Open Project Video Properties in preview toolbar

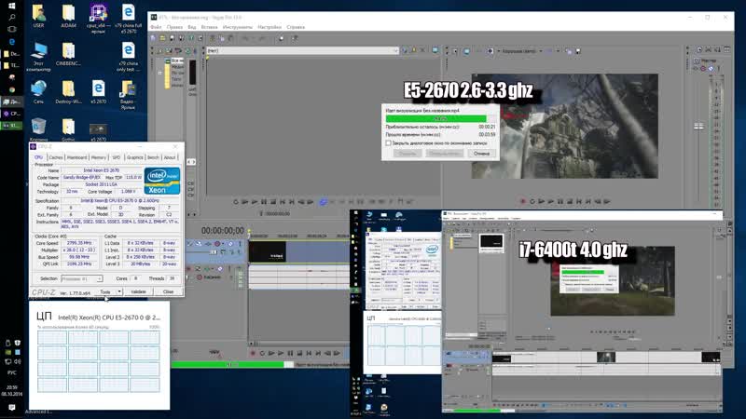pos(455,51)
